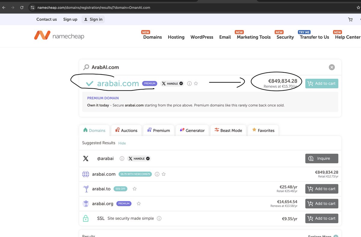This screenshot has width=361, height=237.
Task: Open the Generator tab
Action: point(192,131)
